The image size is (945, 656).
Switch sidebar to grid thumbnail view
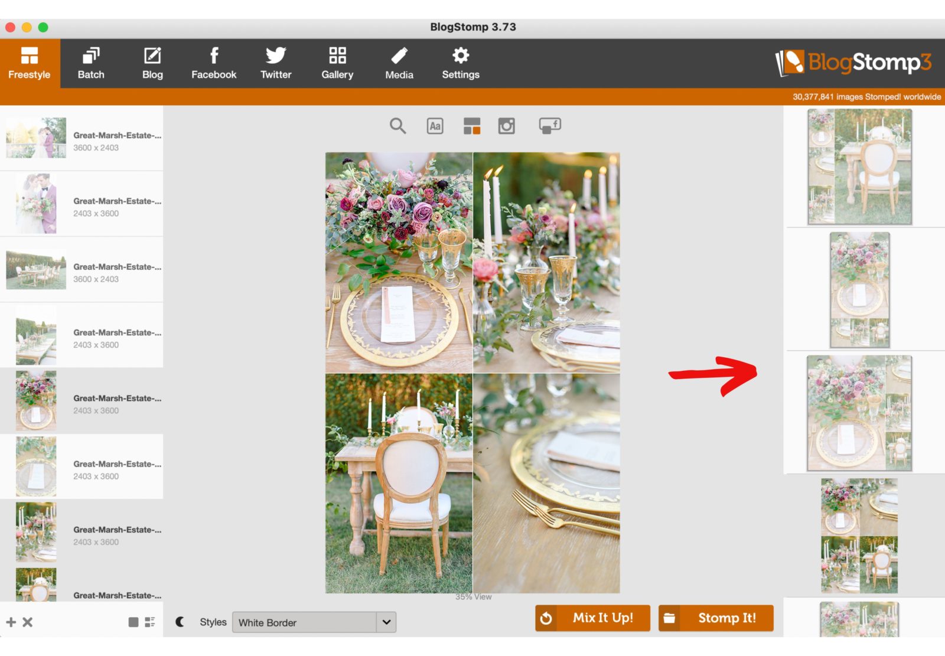(x=133, y=622)
